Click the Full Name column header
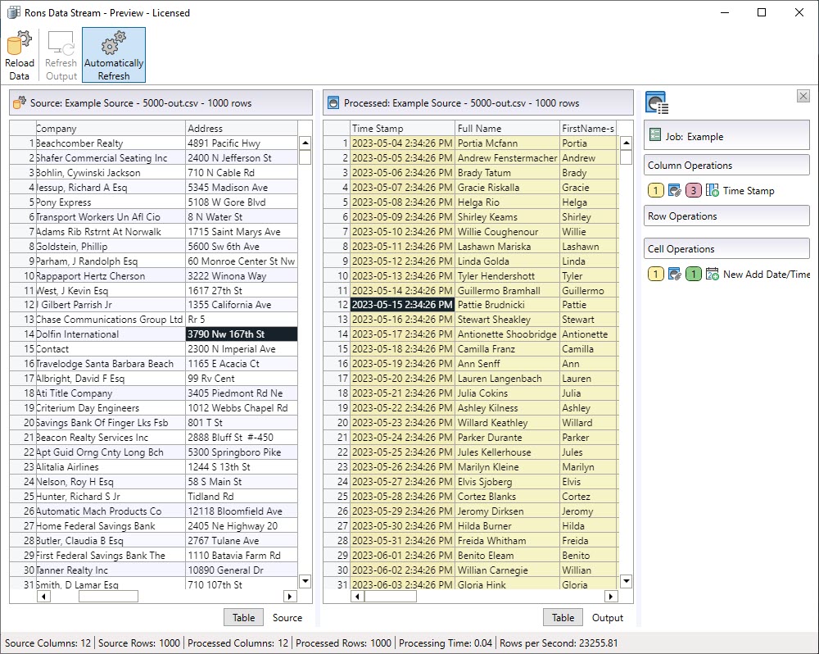Viewport: 819px width, 654px height. pyautogui.click(x=506, y=129)
